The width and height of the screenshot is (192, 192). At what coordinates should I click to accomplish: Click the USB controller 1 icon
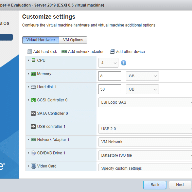point(33,127)
